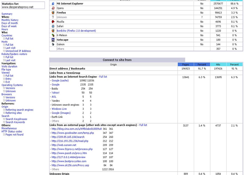Open Referring search engines list
Screen dimensions: 244x175
tap(19, 110)
